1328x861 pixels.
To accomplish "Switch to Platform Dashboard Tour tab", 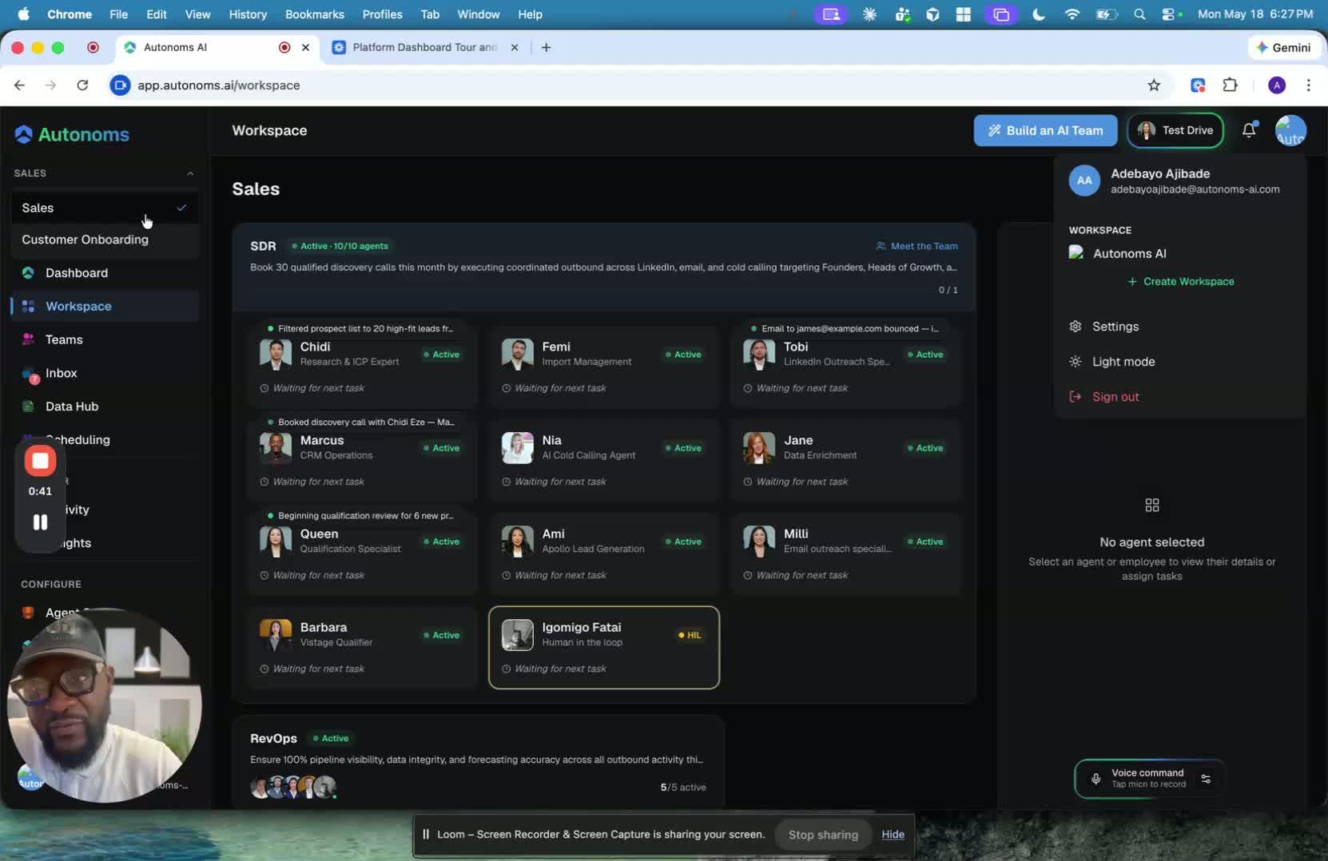I will click(x=424, y=47).
